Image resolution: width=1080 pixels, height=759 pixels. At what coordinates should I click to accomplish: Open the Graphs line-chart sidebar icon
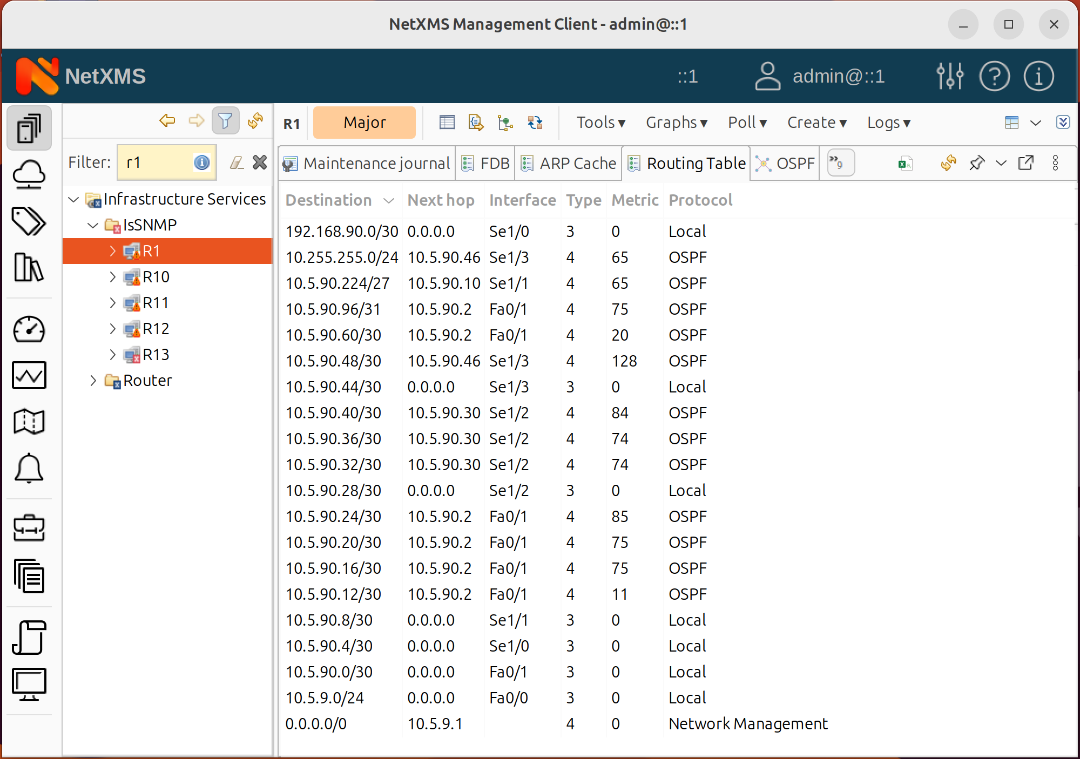(x=29, y=375)
